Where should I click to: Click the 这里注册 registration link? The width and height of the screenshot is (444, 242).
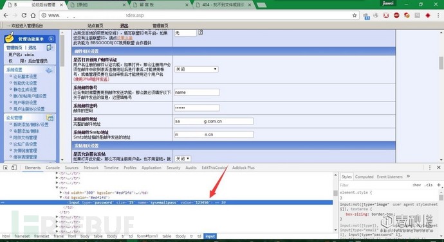click(124, 38)
